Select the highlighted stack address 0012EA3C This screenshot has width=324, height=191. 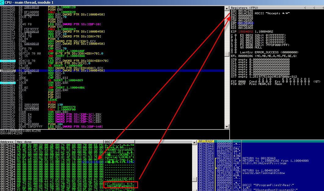(x=205, y=141)
